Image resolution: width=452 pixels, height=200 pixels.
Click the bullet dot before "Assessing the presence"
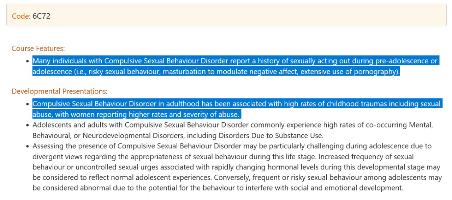pyautogui.click(x=27, y=146)
